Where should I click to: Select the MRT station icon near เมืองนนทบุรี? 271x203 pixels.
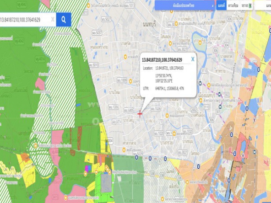click(x=219, y=94)
